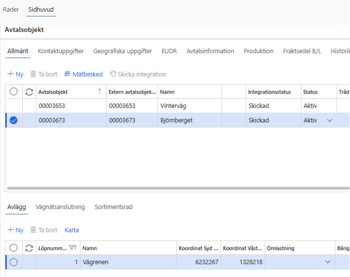Image resolution: width=350 pixels, height=277 pixels.
Task: Click the filter icon on the Löpnummer column
Action: [73, 248]
